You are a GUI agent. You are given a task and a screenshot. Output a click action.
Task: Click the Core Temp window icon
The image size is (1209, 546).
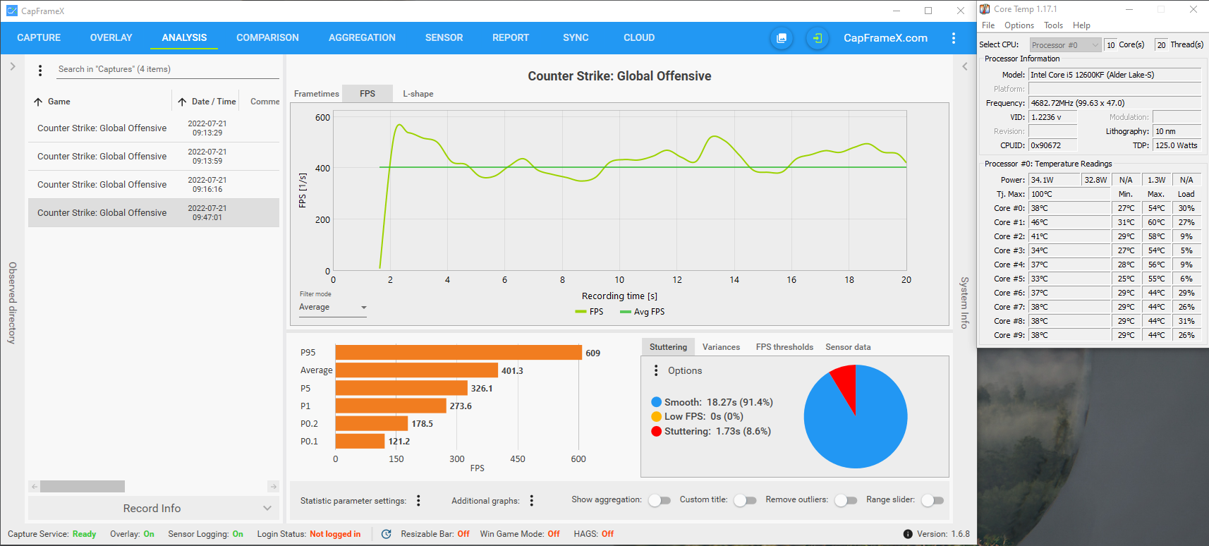(x=985, y=9)
